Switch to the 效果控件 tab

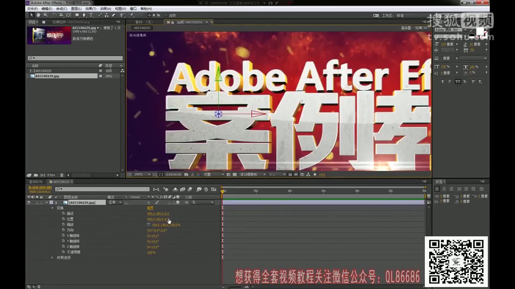point(71,22)
